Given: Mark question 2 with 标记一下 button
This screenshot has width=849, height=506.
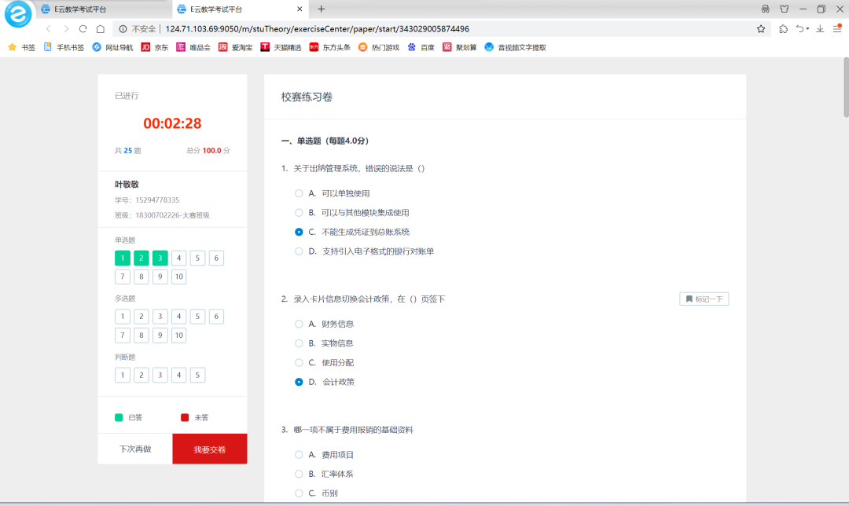Looking at the screenshot, I should [x=704, y=299].
